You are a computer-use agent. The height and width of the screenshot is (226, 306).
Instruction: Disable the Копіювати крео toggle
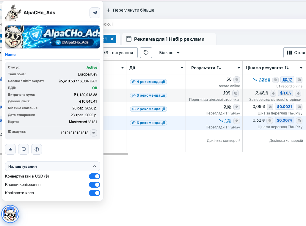(x=94, y=193)
